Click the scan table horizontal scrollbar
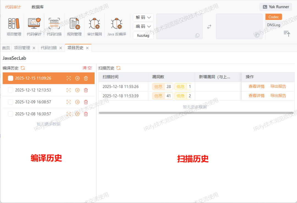Image resolution: width=297 pixels, height=203 pixels. point(196,113)
